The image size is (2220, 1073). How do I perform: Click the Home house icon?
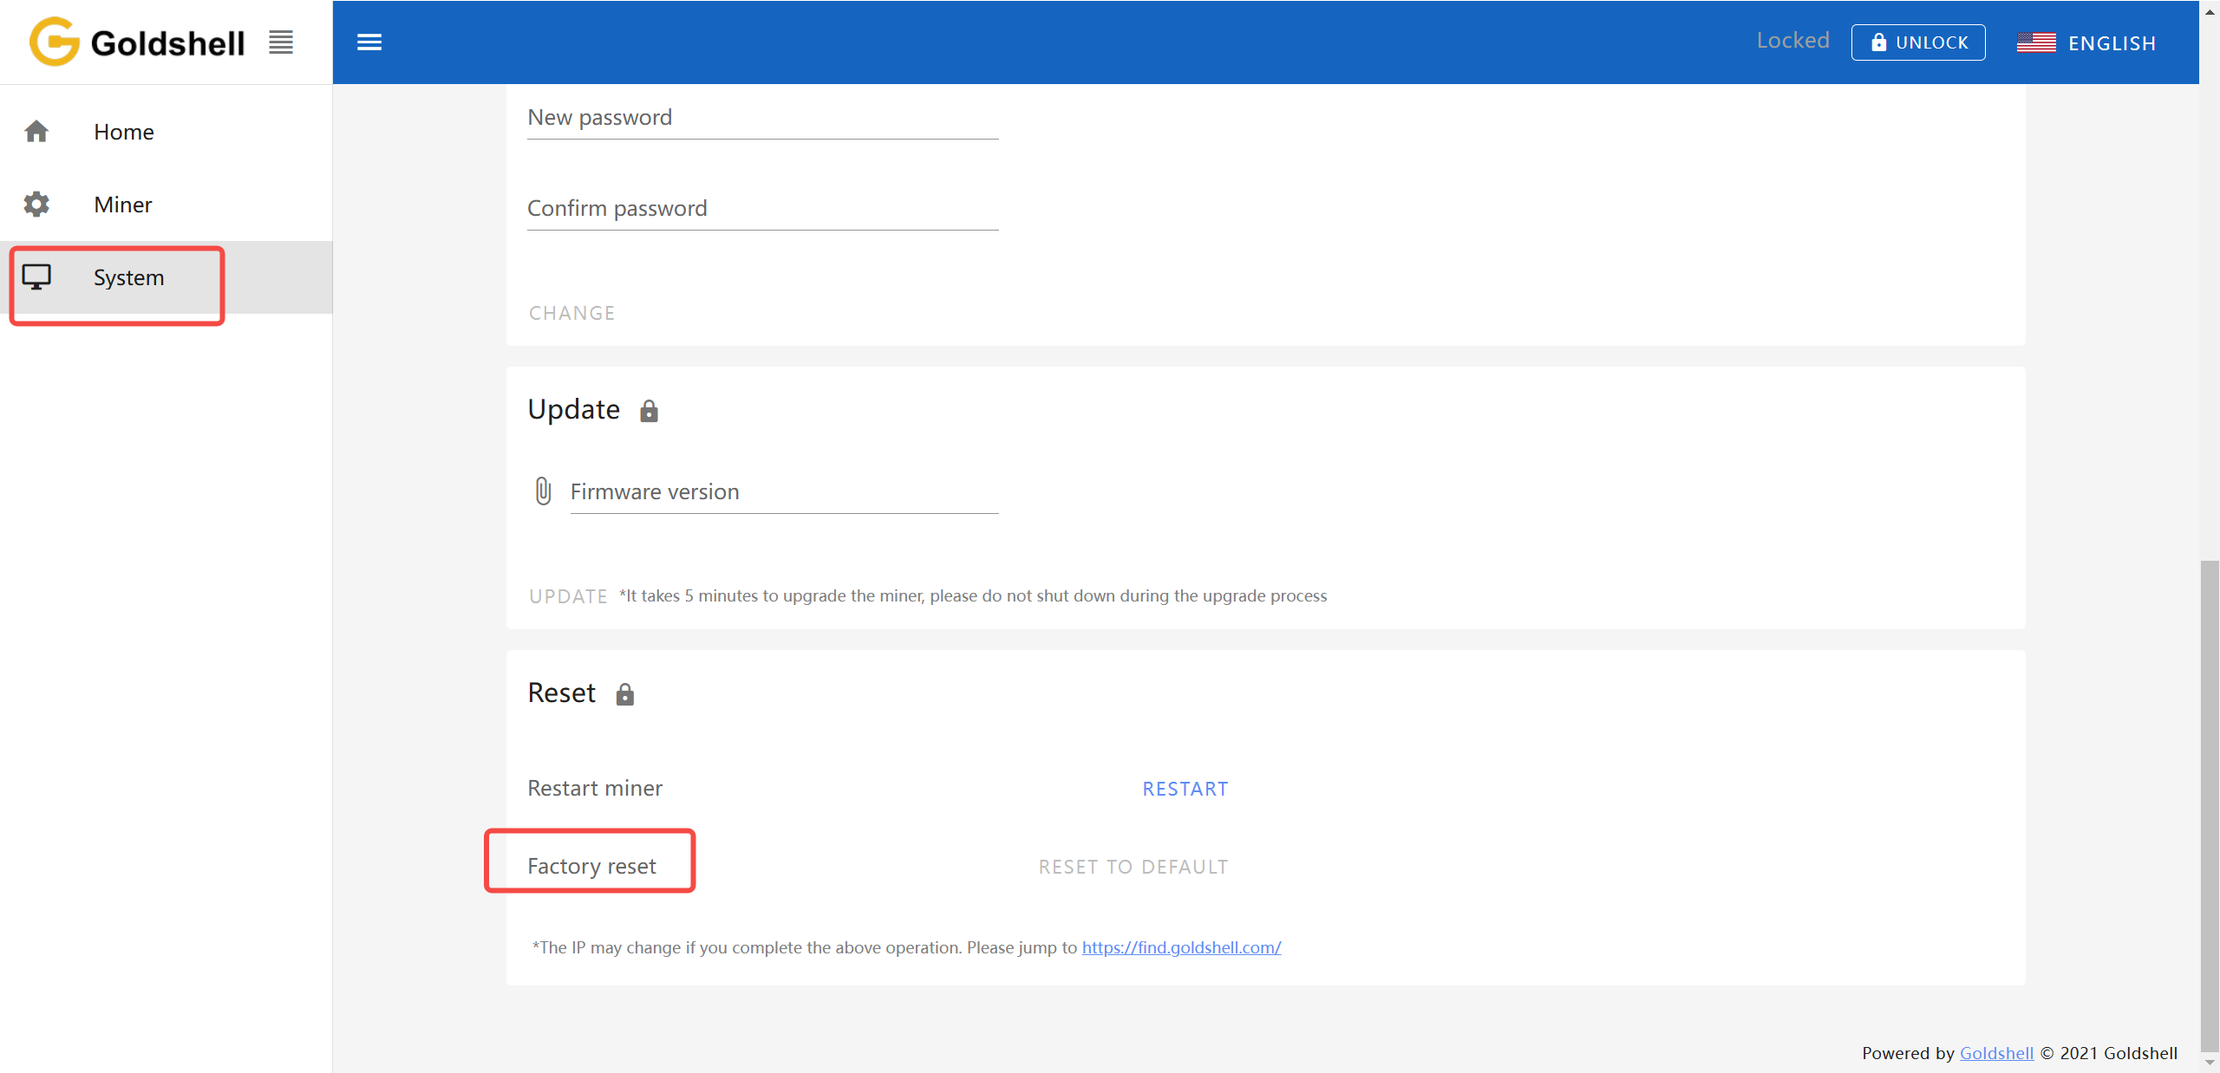(x=36, y=132)
